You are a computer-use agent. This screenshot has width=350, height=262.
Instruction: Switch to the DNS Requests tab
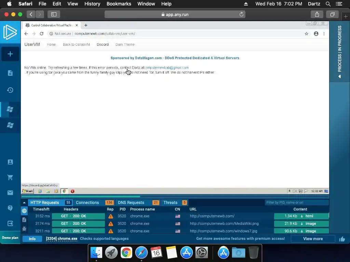pos(138,203)
